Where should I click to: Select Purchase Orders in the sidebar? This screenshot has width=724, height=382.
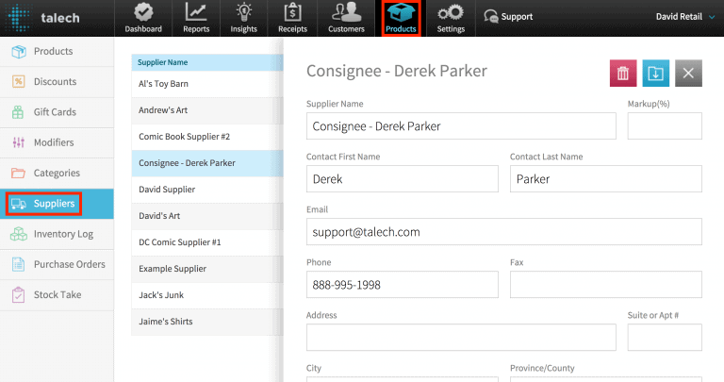coord(69,264)
